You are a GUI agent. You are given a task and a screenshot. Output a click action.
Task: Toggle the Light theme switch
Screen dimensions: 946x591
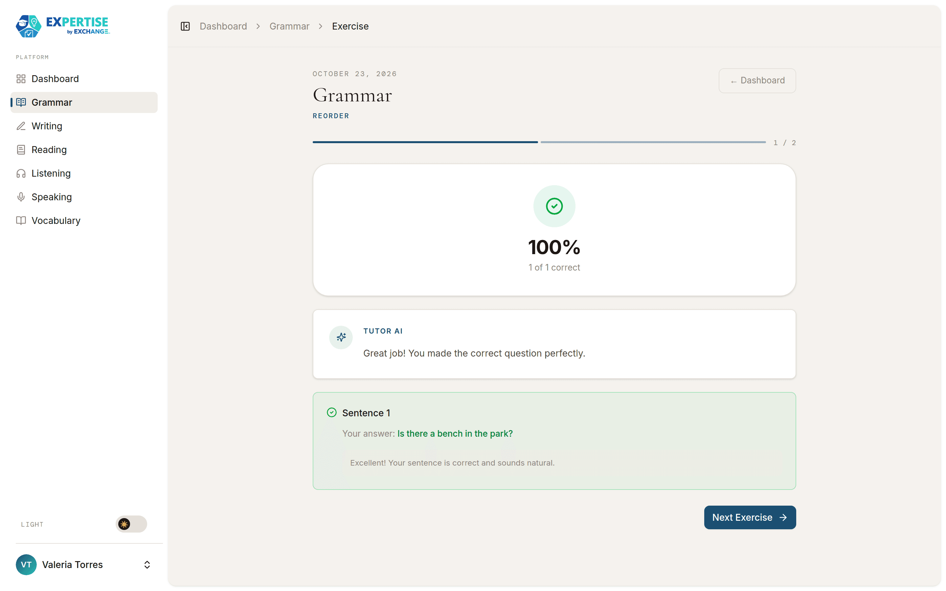tap(131, 524)
